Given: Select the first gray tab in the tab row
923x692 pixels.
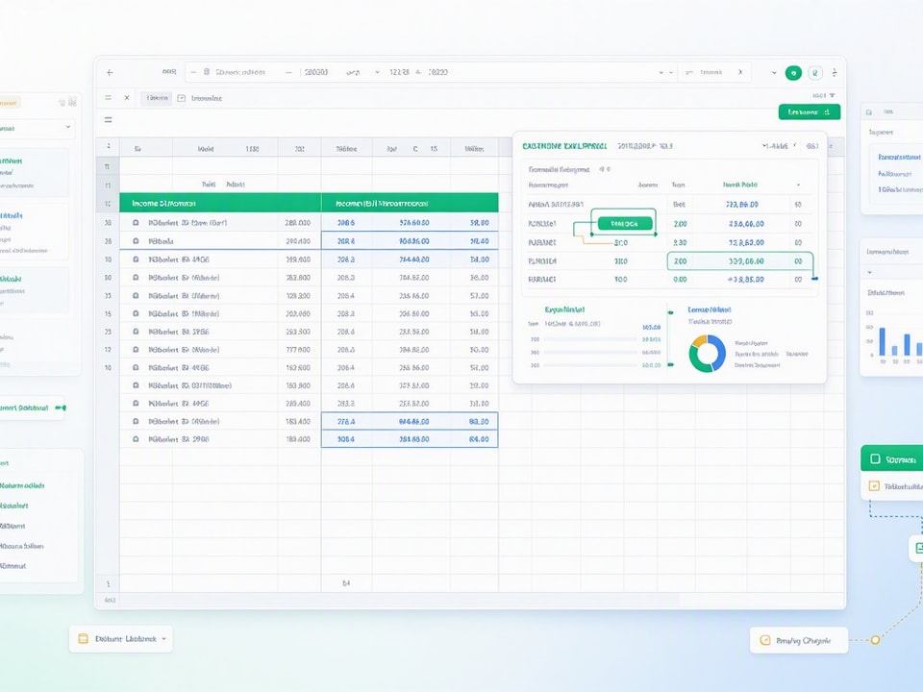Looking at the screenshot, I should point(157,98).
